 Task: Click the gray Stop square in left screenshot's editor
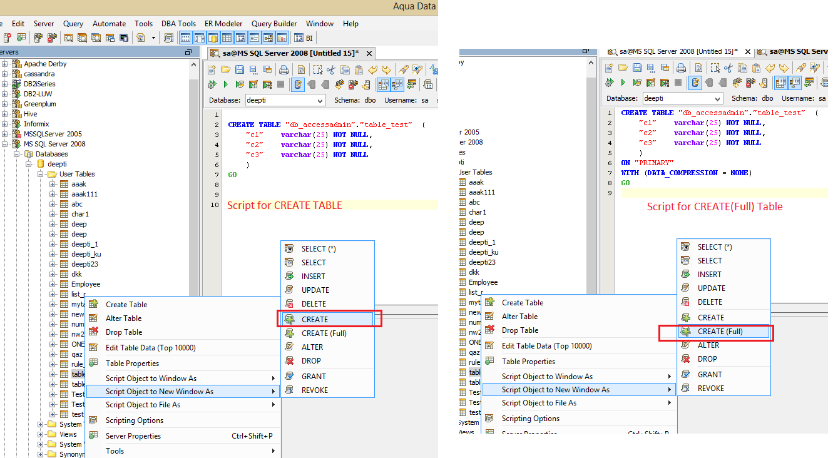point(280,84)
